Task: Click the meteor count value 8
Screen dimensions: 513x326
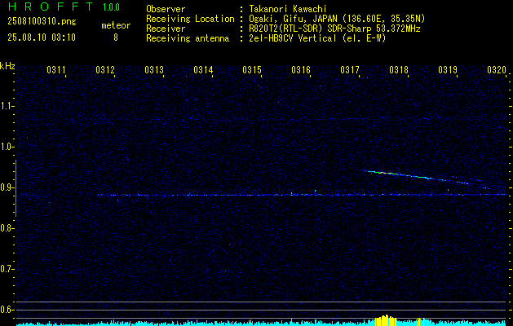Action: pyautogui.click(x=116, y=37)
